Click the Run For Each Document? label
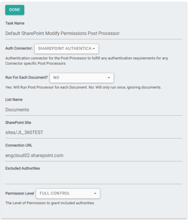The height and width of the screenshot is (220, 188). 27,78
